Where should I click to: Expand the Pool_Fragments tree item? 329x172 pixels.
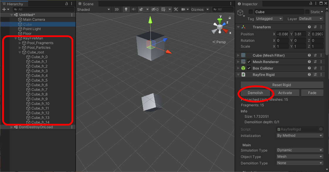click(20, 43)
